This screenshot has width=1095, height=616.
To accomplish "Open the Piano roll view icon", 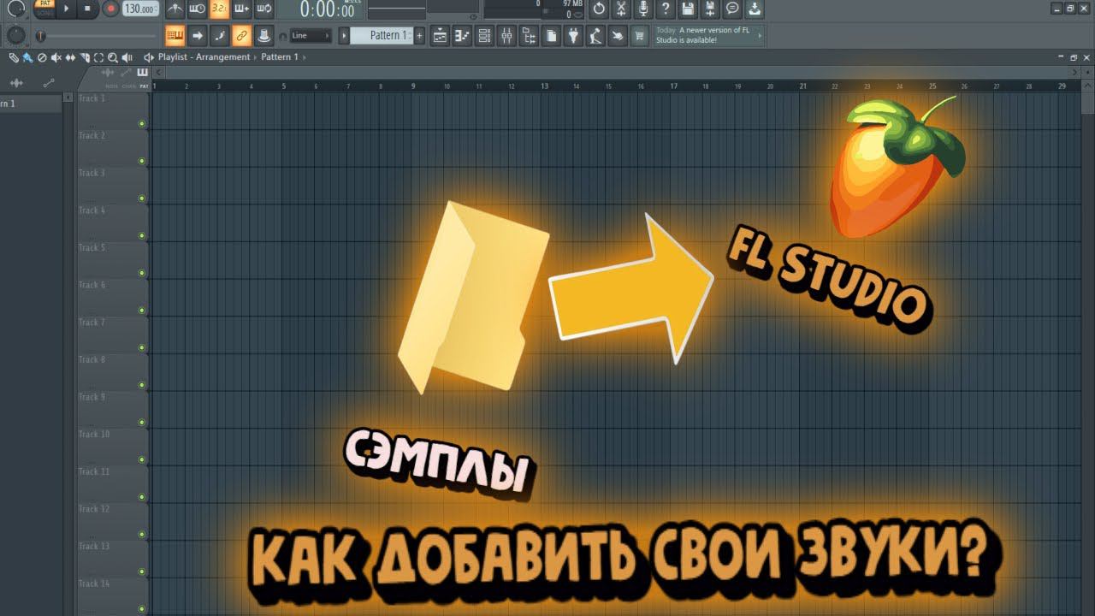I will (x=463, y=35).
